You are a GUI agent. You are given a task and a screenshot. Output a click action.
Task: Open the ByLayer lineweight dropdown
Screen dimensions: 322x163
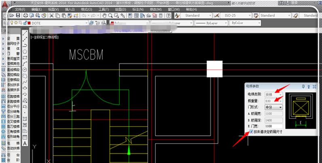(x=226, y=23)
